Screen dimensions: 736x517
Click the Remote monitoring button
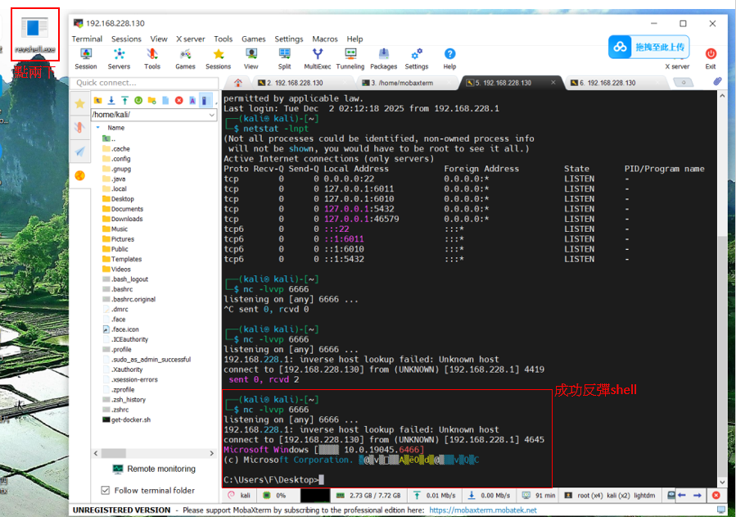[155, 469]
